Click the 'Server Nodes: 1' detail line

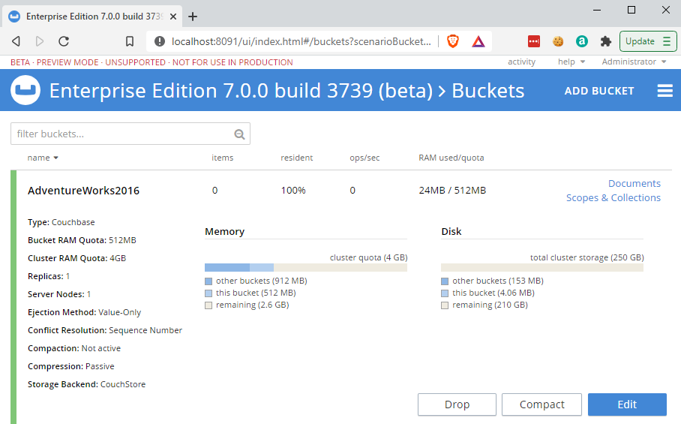[x=59, y=294]
